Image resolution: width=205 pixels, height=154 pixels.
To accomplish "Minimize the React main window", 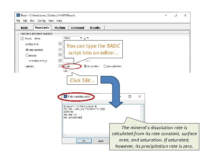I will [166, 15].
